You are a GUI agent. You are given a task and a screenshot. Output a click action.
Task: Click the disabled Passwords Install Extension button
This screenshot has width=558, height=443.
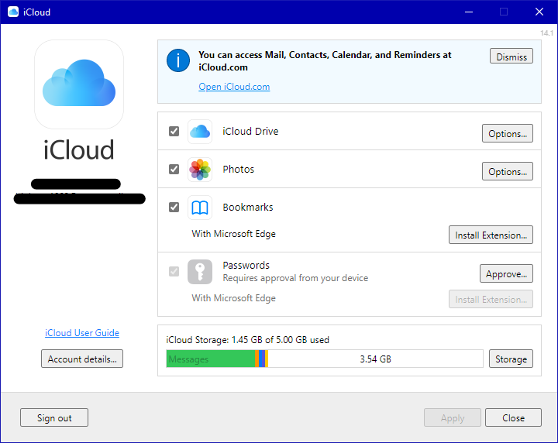click(491, 299)
